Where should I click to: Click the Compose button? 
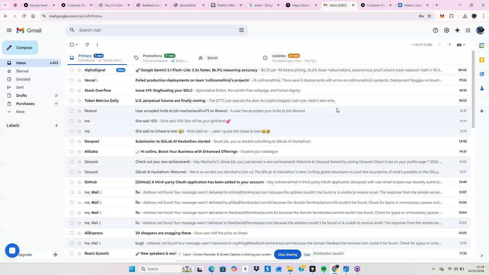click(20, 48)
